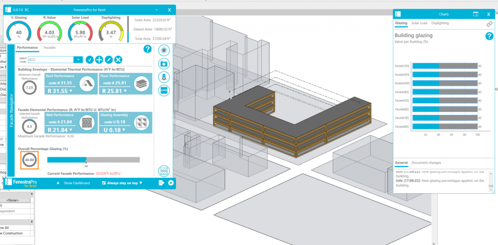498x245 pixels.
Task: Open help in the Performance panel
Action: pyautogui.click(x=147, y=49)
